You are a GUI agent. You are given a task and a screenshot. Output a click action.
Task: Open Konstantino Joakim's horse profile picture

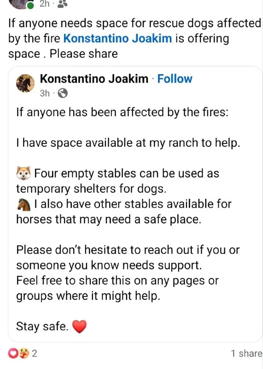25,83
